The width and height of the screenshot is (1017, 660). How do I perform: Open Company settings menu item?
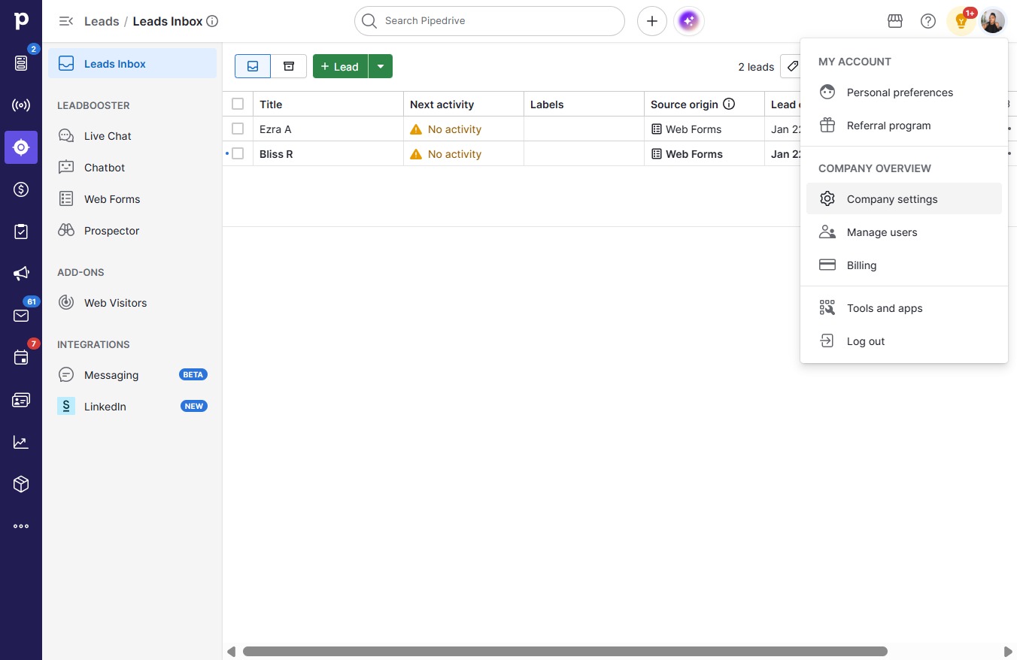(904, 199)
